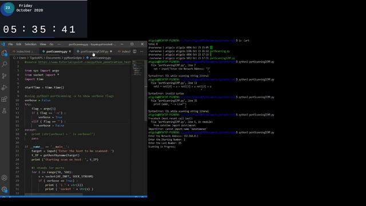Click the 05 : 35 : 41 clock display
This screenshot has height=206, width=366.
click(x=39, y=30)
